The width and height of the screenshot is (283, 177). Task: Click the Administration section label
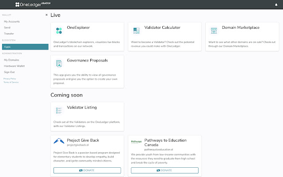tap(12, 54)
